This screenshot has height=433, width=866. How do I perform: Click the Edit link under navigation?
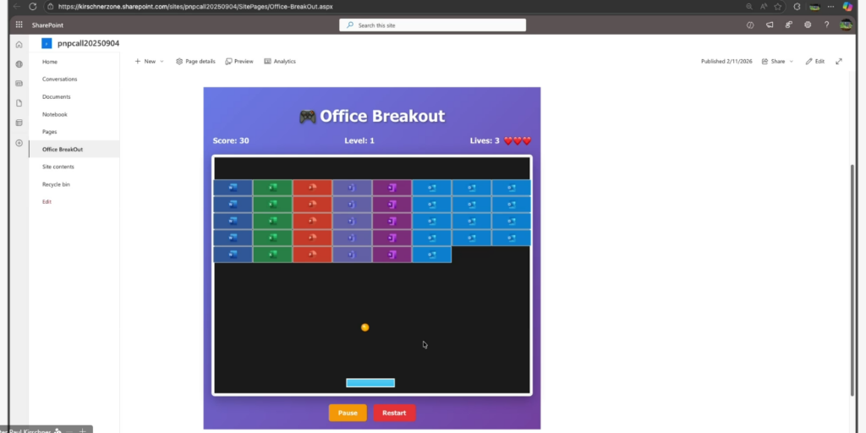point(47,201)
